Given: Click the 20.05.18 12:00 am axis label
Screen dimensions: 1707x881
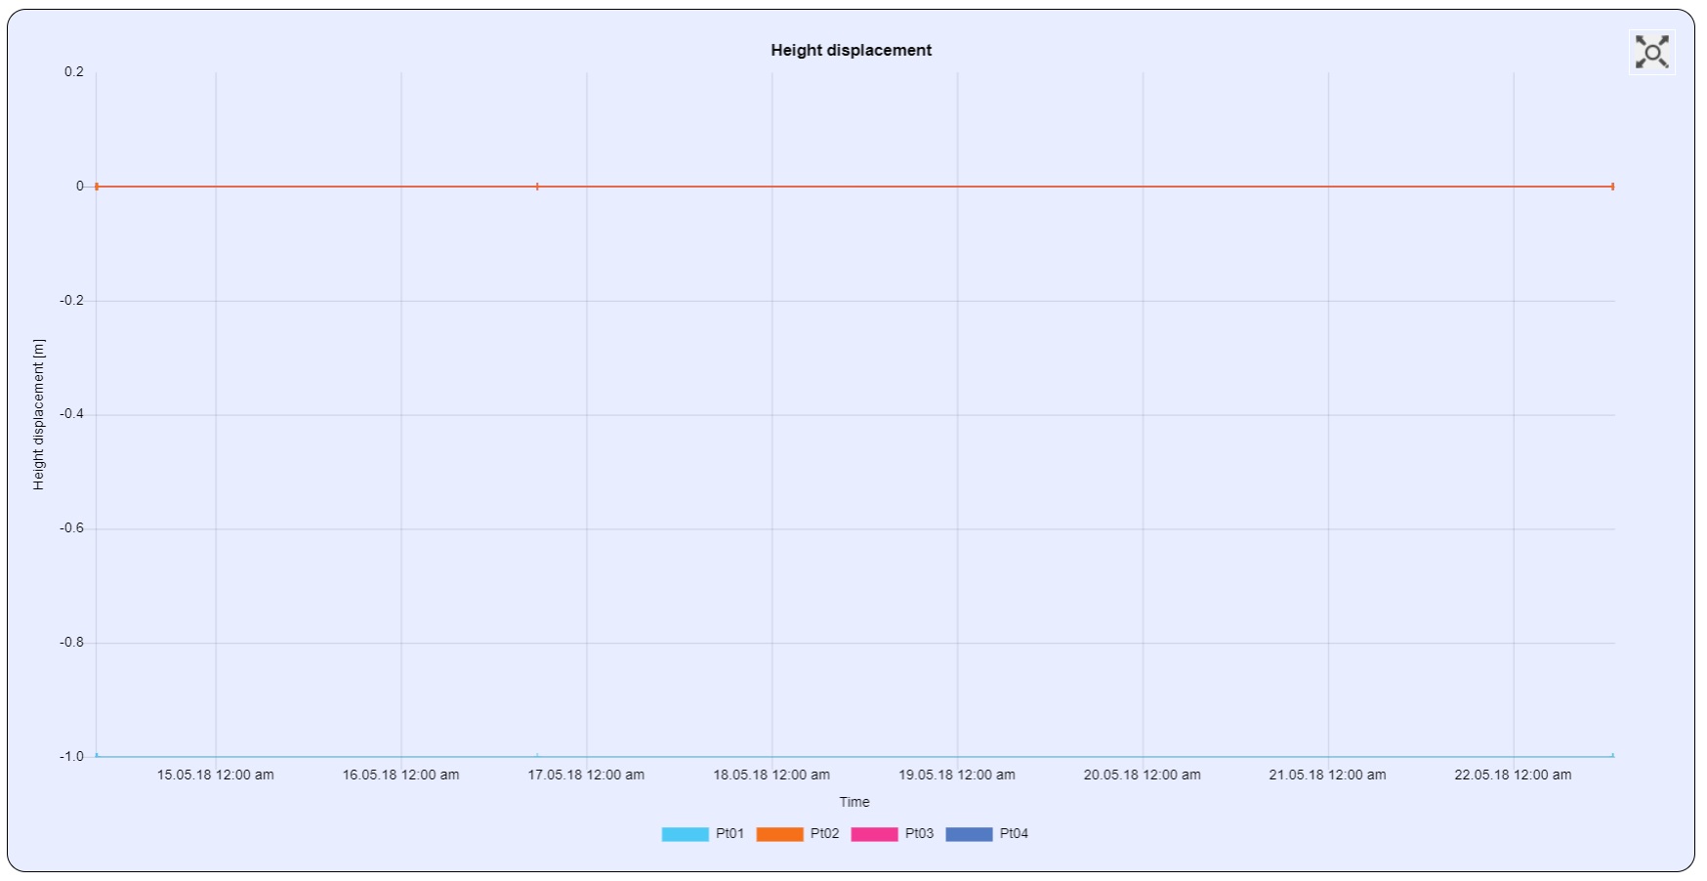Looking at the screenshot, I should (1143, 776).
